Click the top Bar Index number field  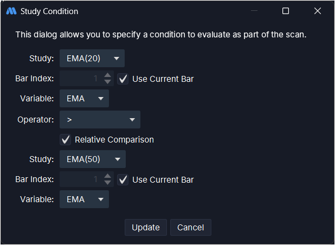80,79
